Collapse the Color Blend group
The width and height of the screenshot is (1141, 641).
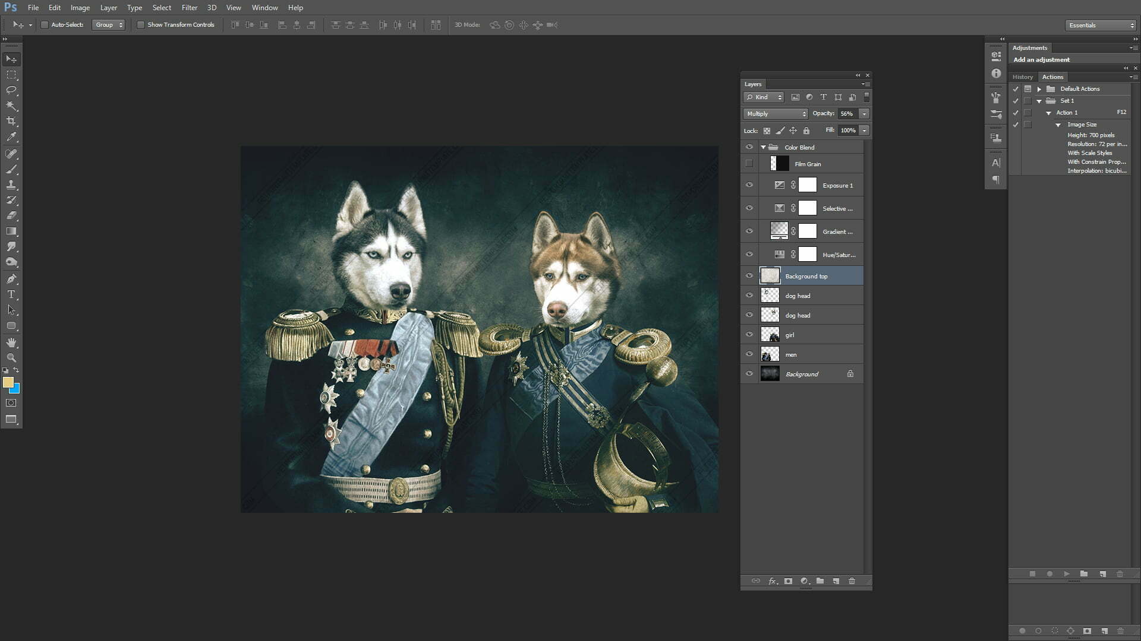pos(763,147)
